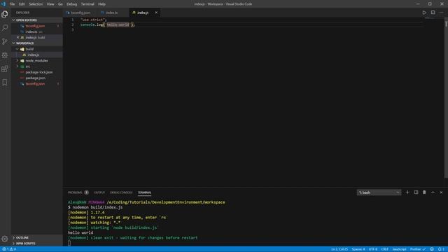Open the Extensions view
Screen dimensions: 448x252
[5, 69]
